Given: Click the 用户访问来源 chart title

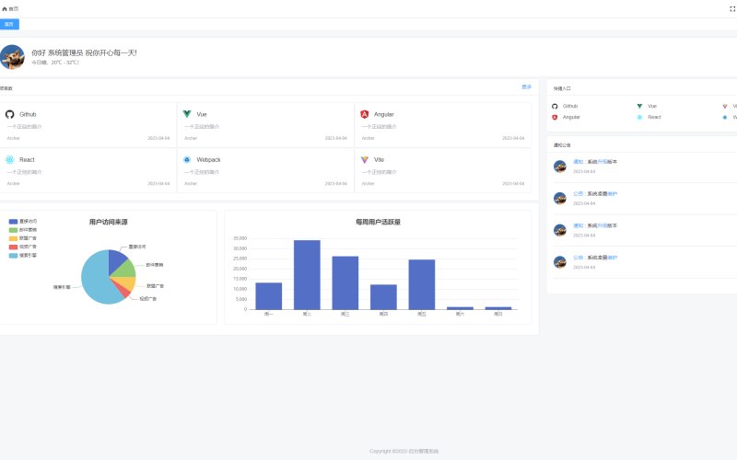Looking at the screenshot, I should pyautogui.click(x=108, y=222).
